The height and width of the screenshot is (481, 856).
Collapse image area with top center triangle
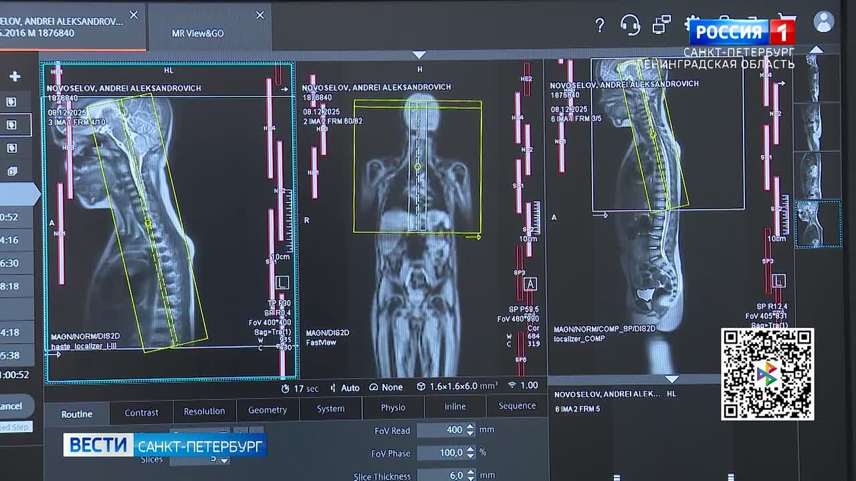click(x=419, y=55)
